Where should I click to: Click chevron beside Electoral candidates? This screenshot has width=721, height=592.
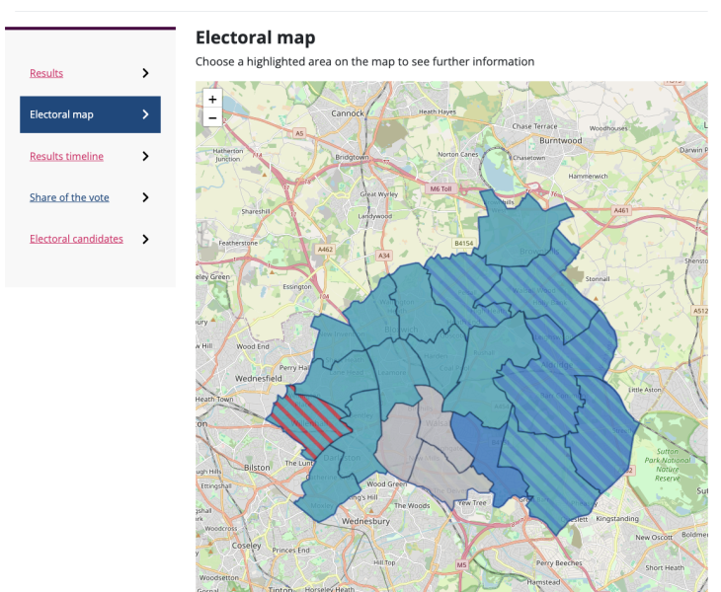146,239
